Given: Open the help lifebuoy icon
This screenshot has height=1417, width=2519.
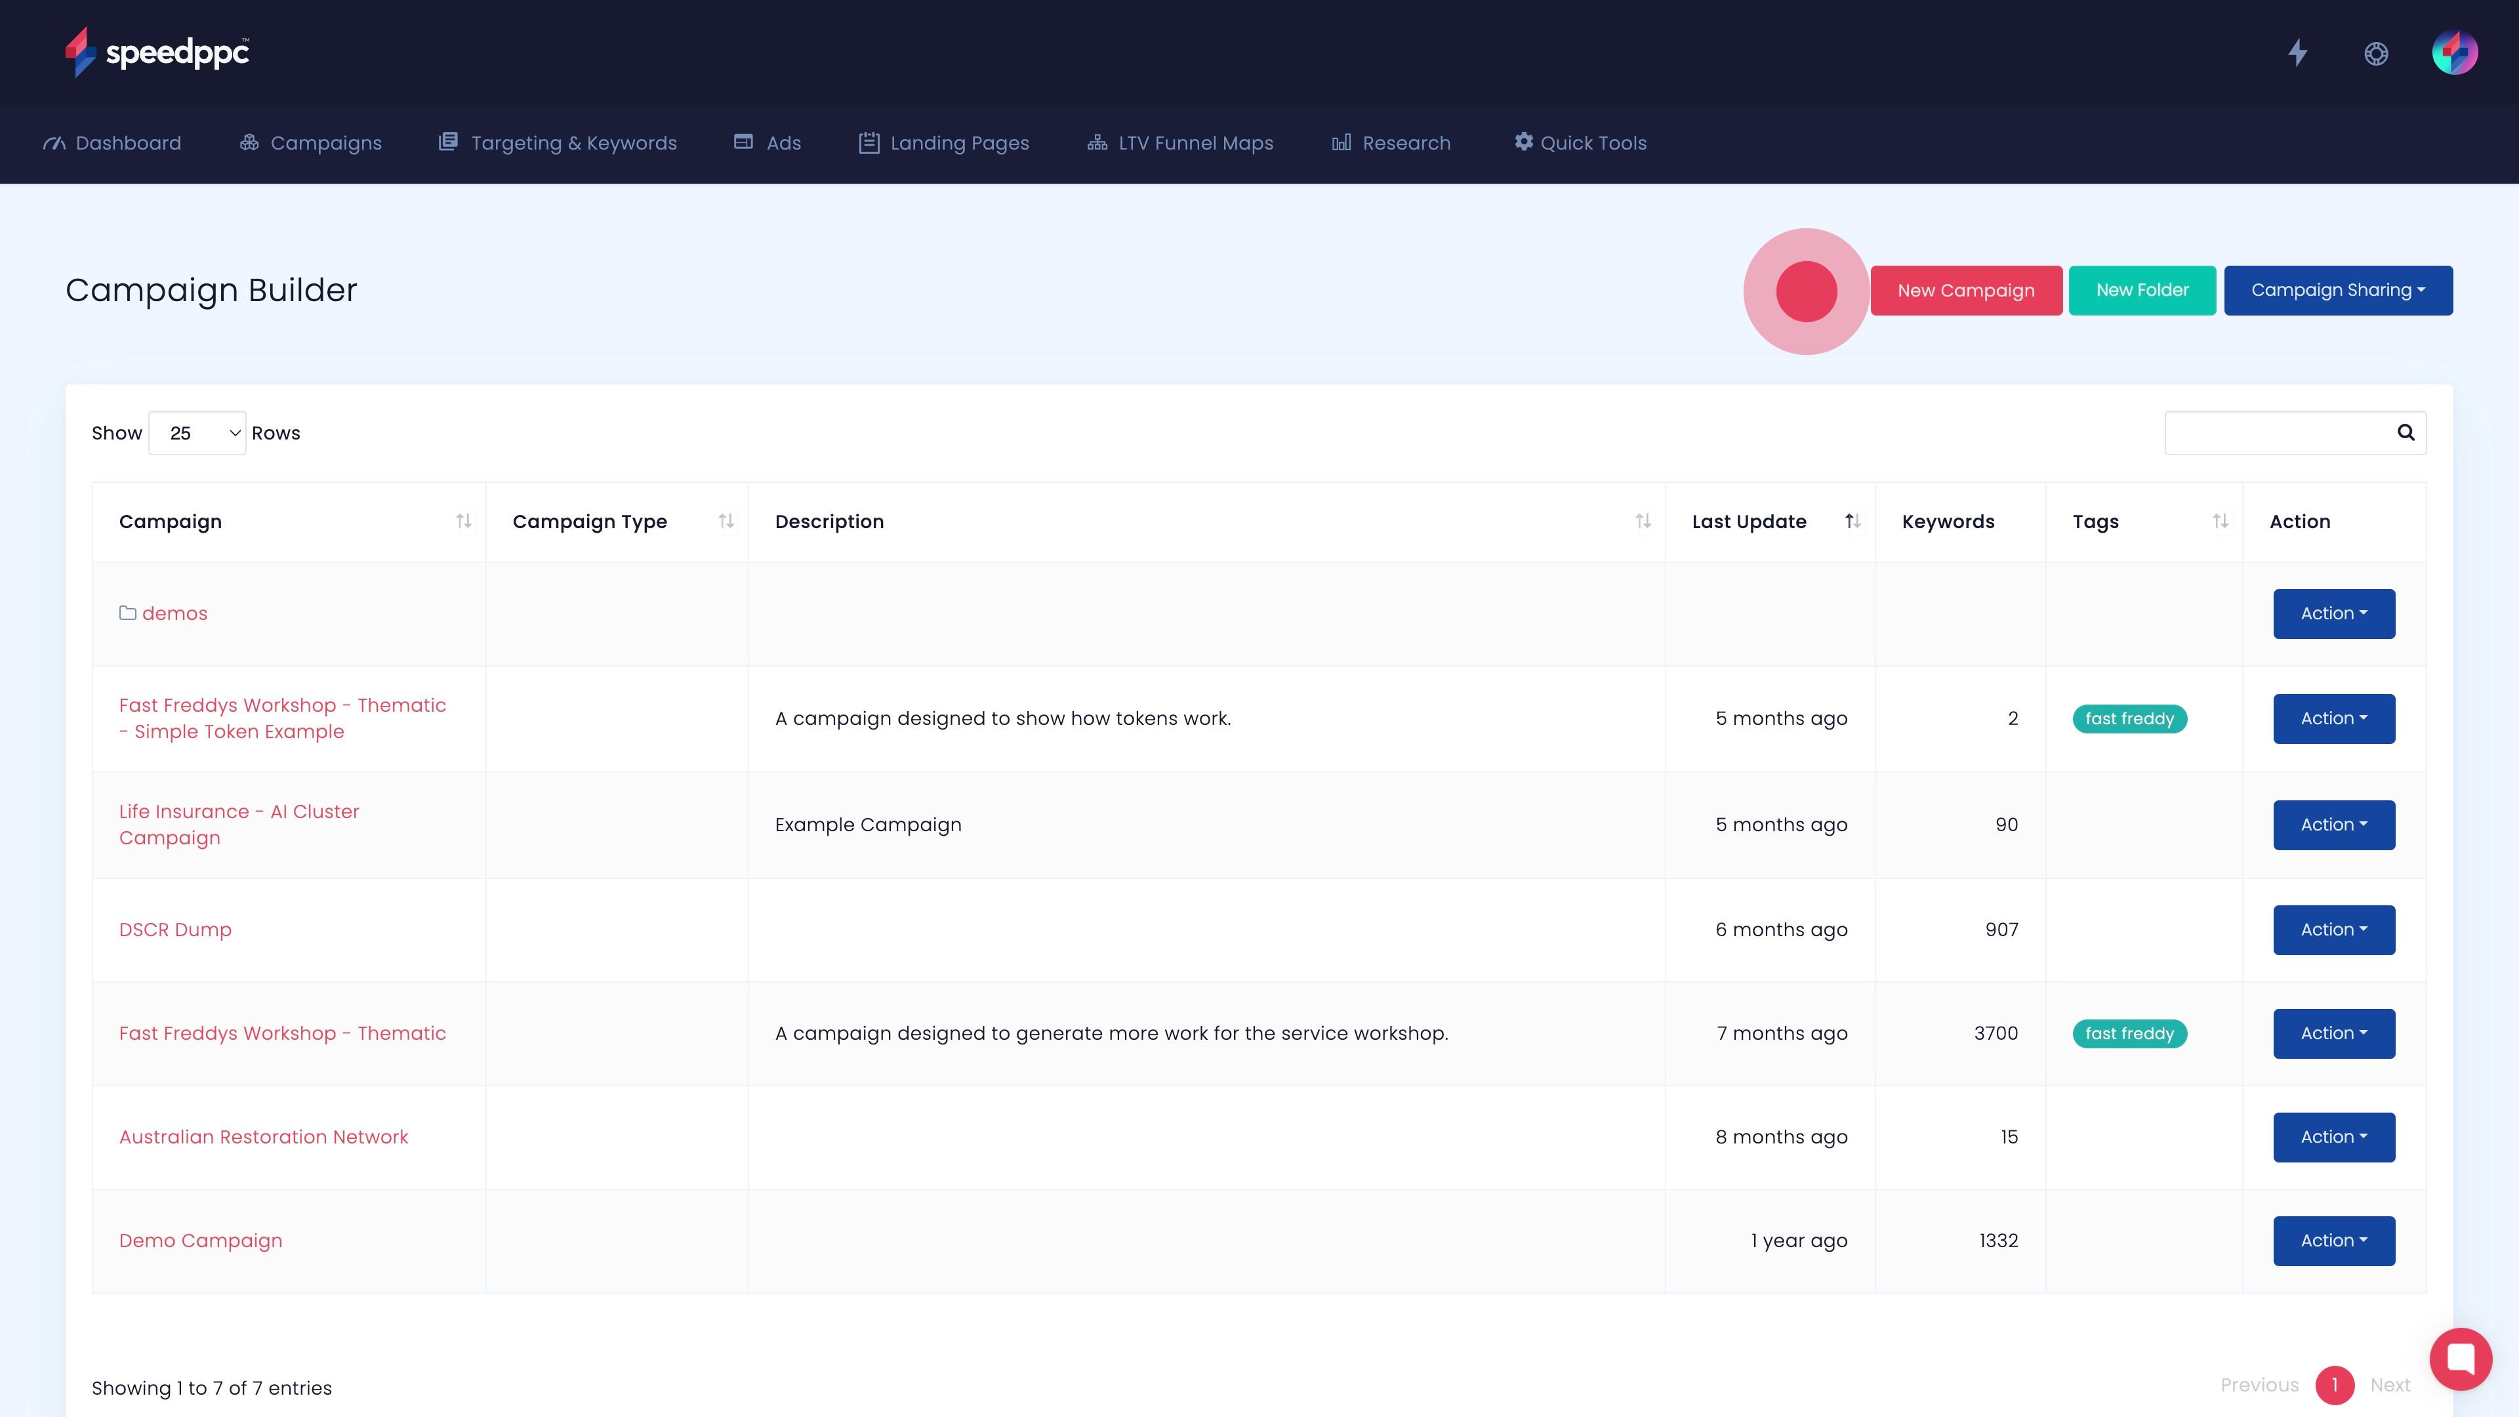Looking at the screenshot, I should click(2376, 54).
